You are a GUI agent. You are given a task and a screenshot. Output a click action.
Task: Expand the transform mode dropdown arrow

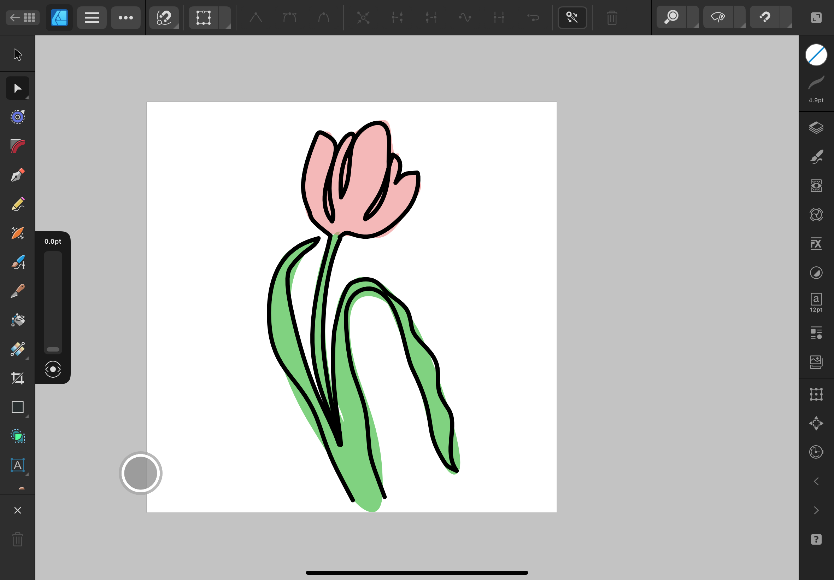(x=225, y=17)
